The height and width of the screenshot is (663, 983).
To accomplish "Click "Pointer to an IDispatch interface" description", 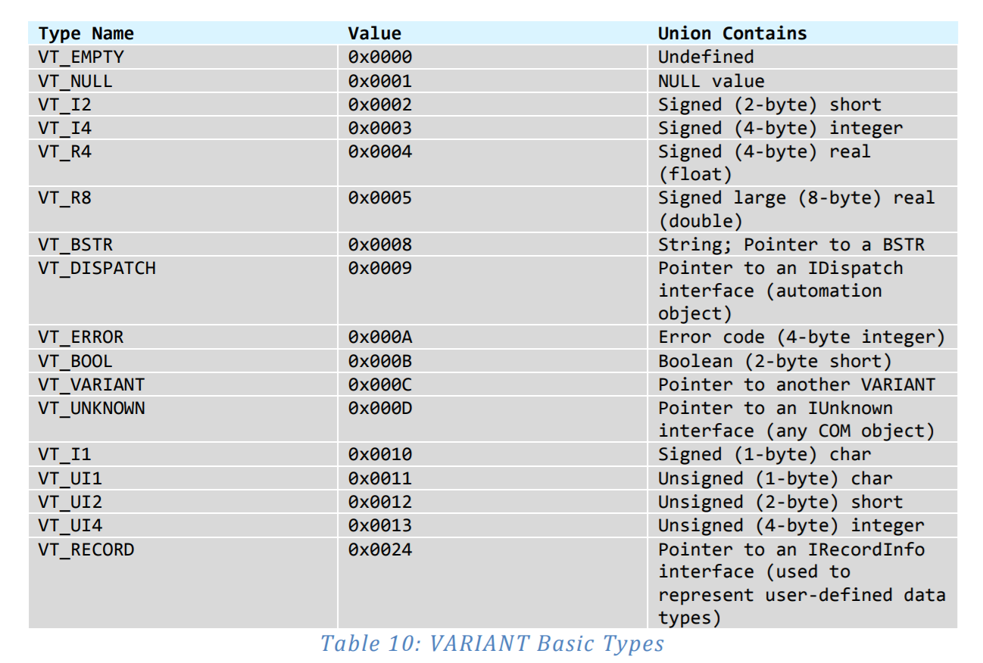I will 780,291.
